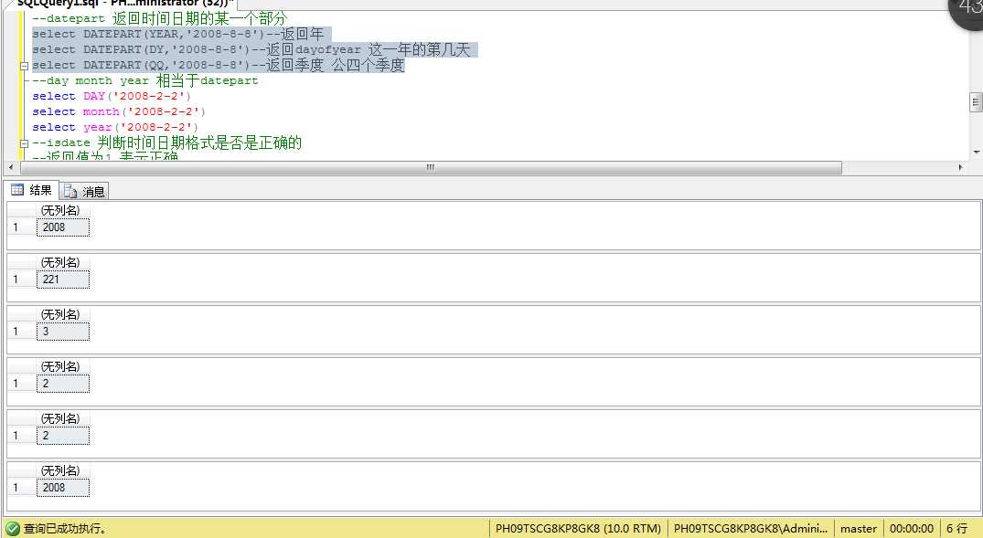Viewport: 983px width, 538px height.
Task: Select result cell 2008 in last grid
Action: click(x=63, y=487)
